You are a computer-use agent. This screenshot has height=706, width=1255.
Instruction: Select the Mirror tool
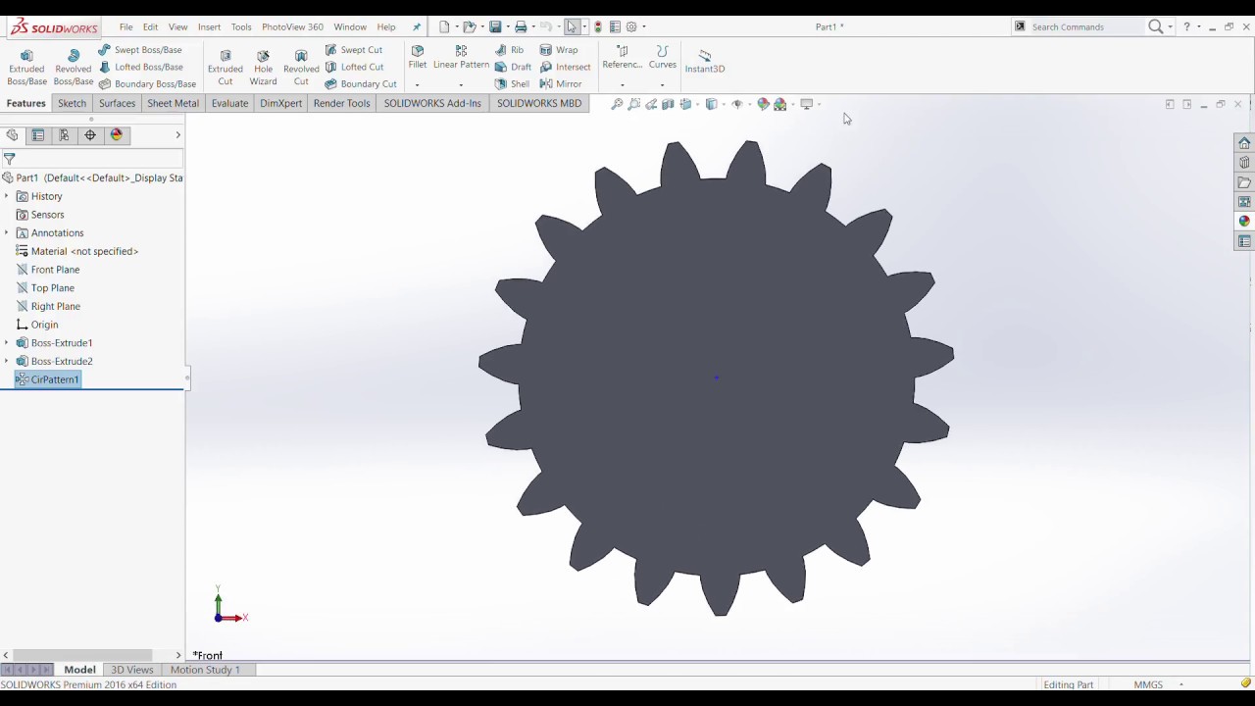coord(561,83)
